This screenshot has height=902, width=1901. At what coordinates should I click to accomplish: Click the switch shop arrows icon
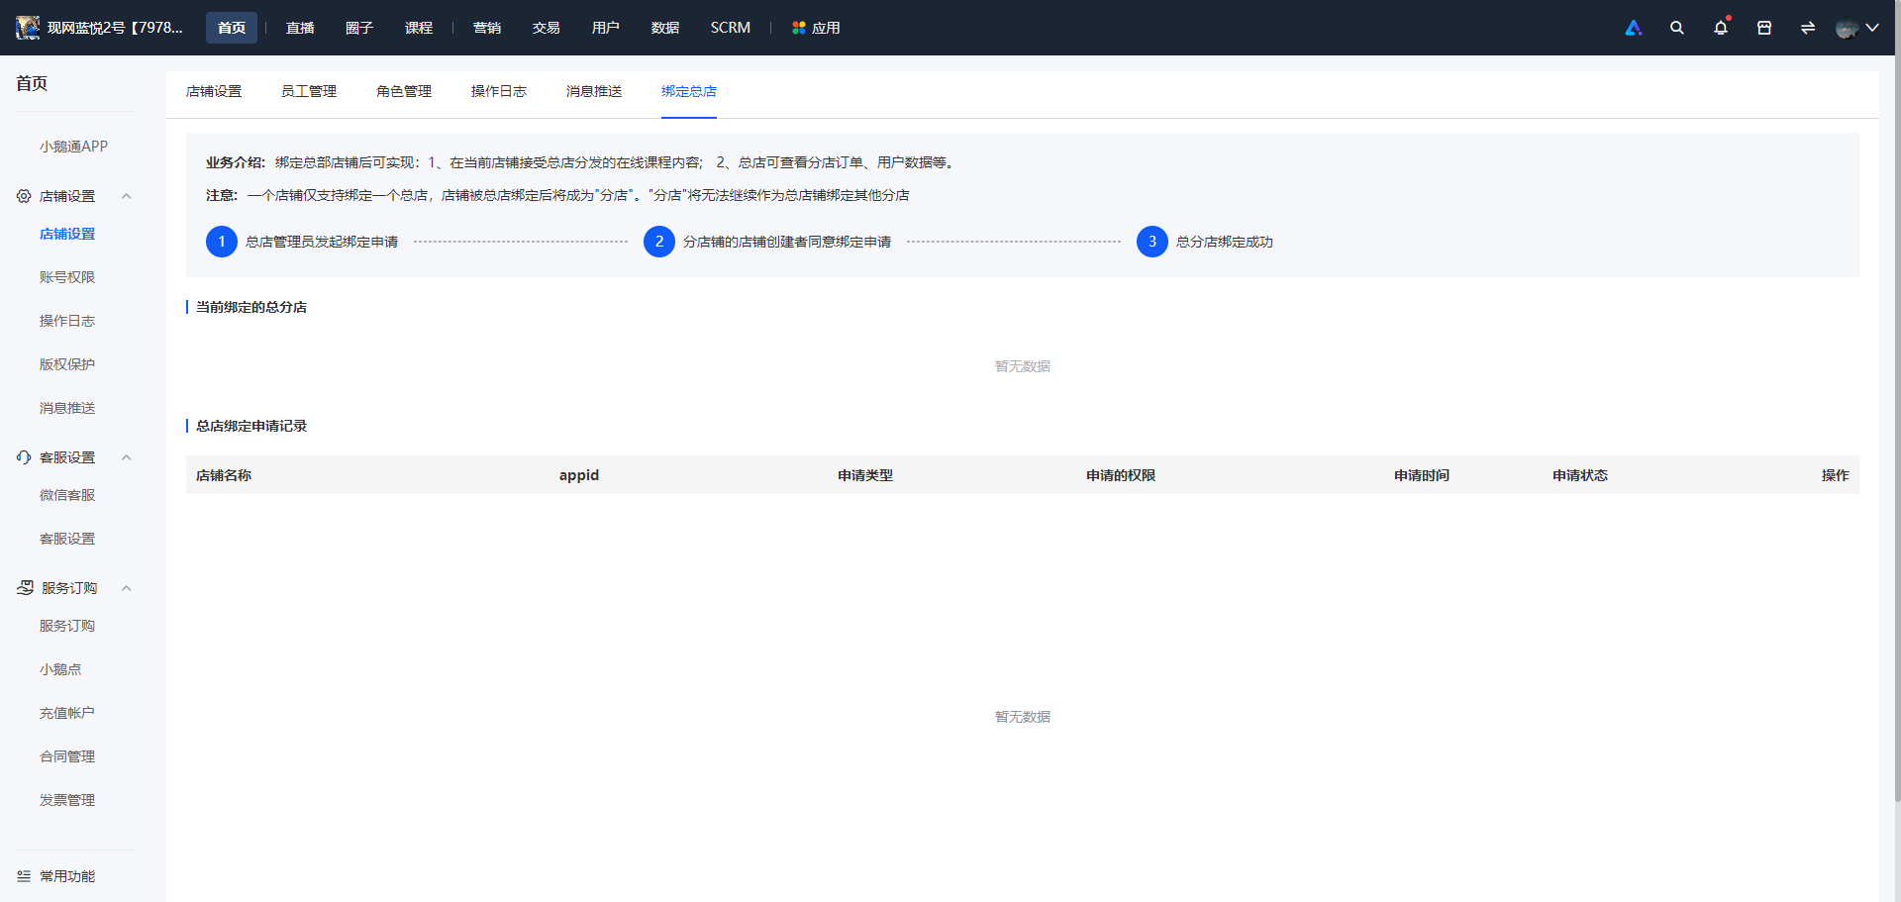click(x=1808, y=28)
